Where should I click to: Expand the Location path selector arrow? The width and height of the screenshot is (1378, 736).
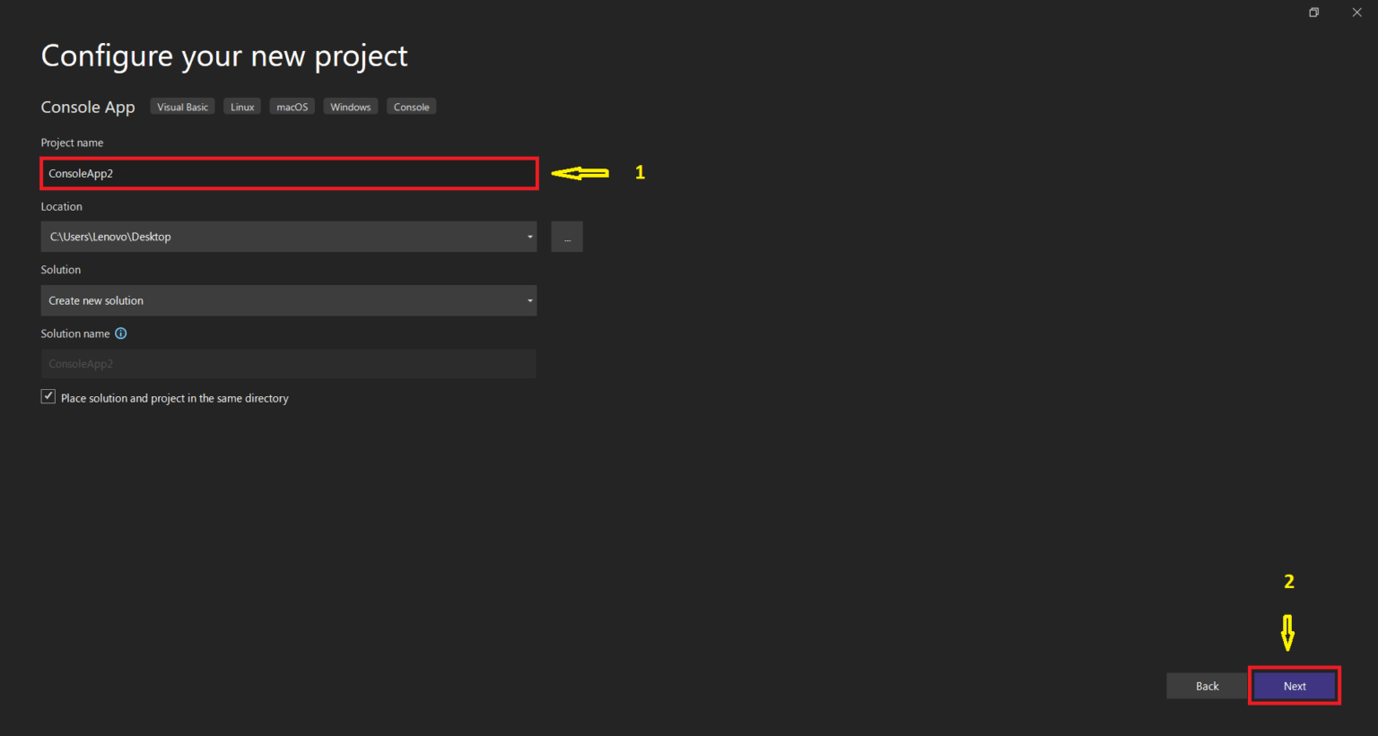coord(529,236)
